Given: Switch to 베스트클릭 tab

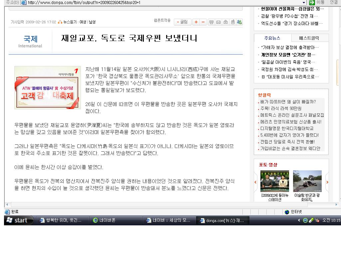Looking at the screenshot, I should click(x=309, y=38).
